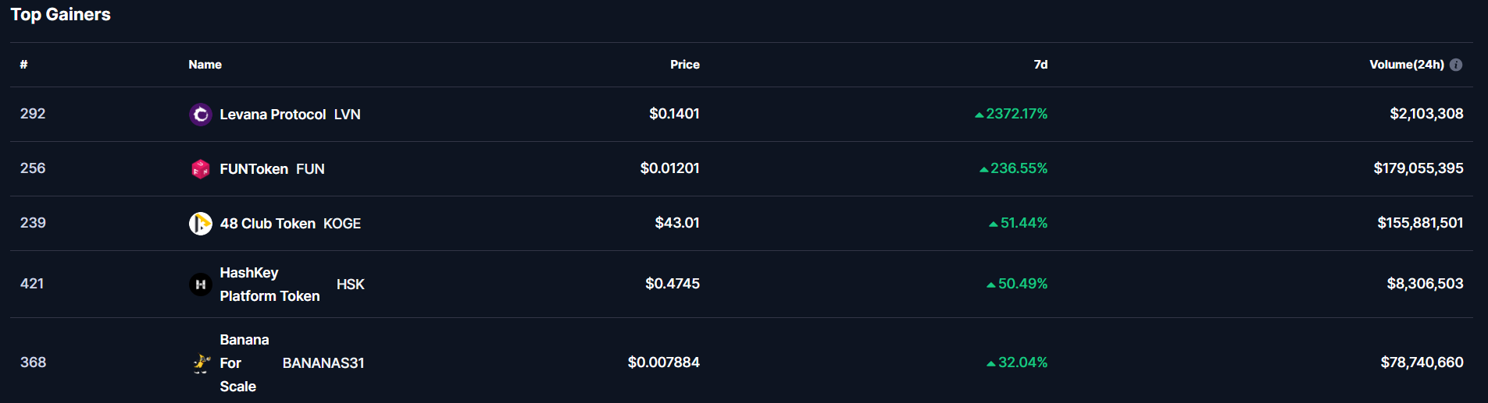Click the HashKey Platform Token logo
Screen dimensions: 1488x403
pos(201,285)
